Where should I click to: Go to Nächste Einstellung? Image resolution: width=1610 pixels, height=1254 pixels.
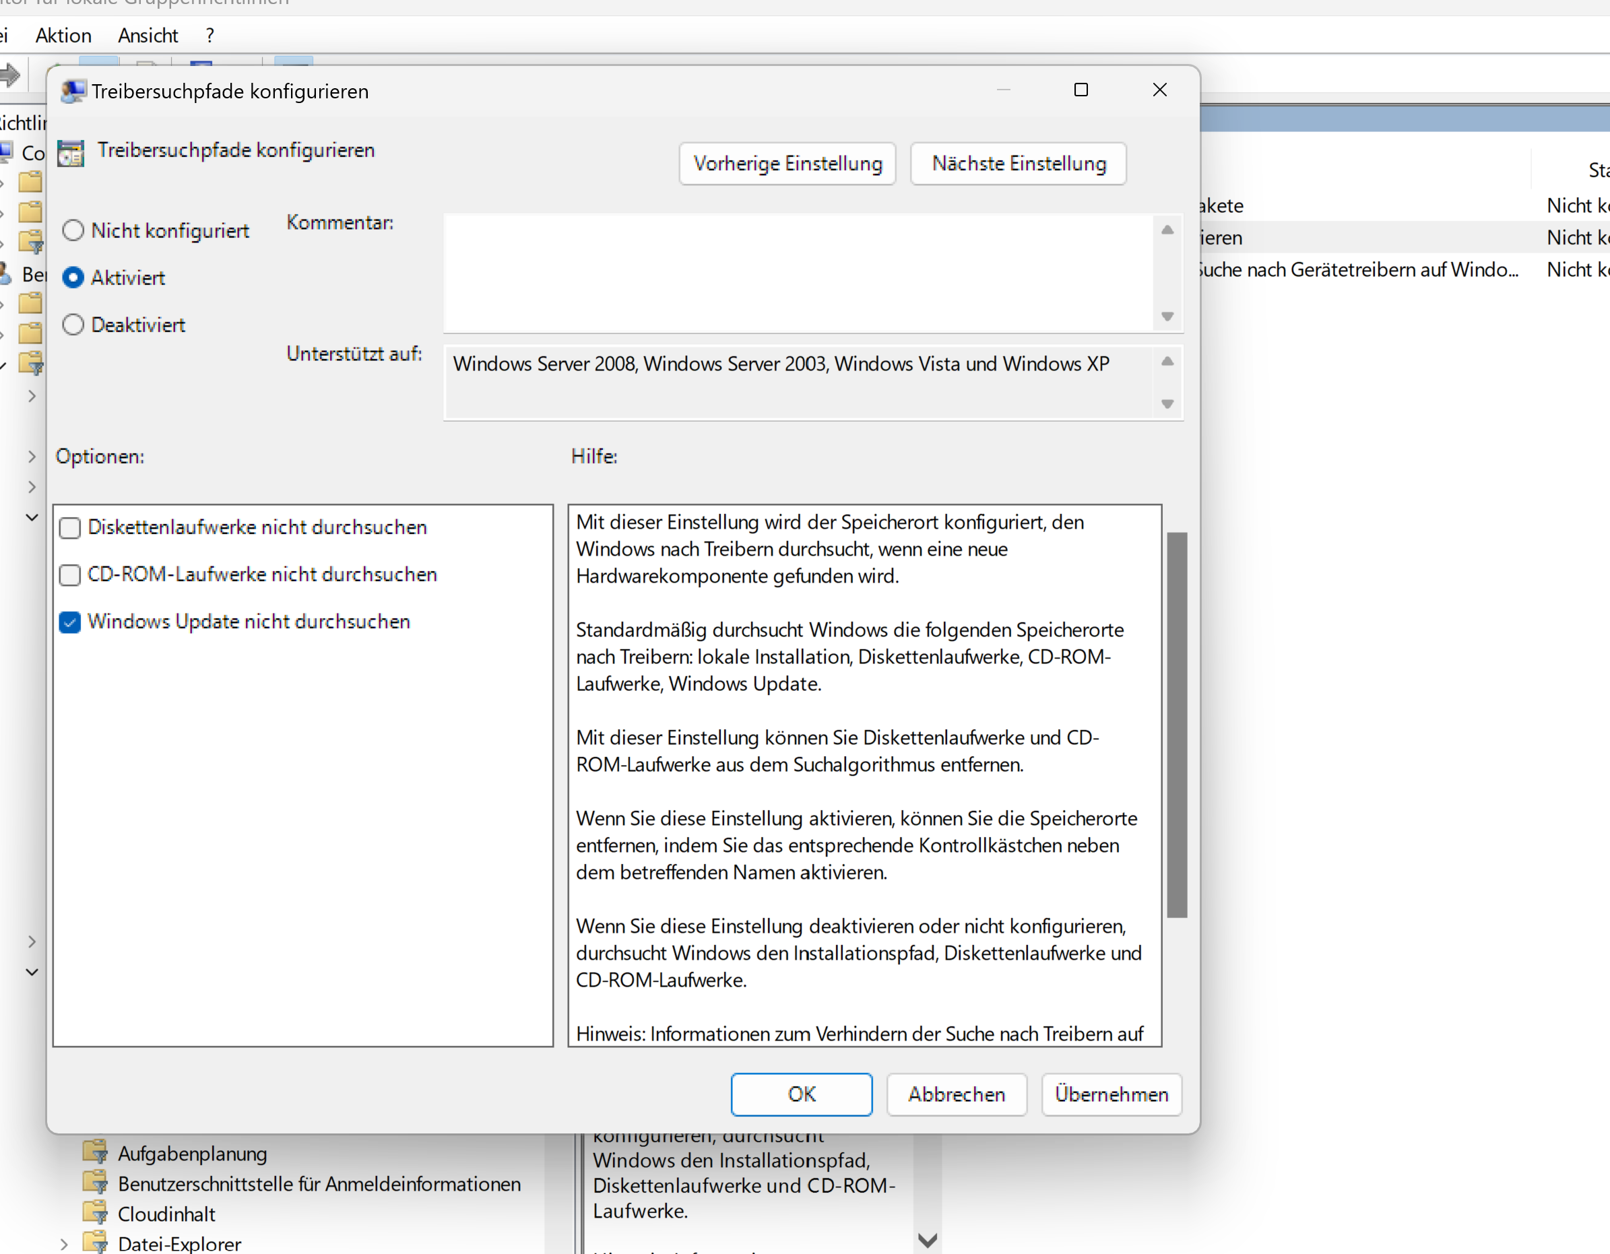[1018, 164]
